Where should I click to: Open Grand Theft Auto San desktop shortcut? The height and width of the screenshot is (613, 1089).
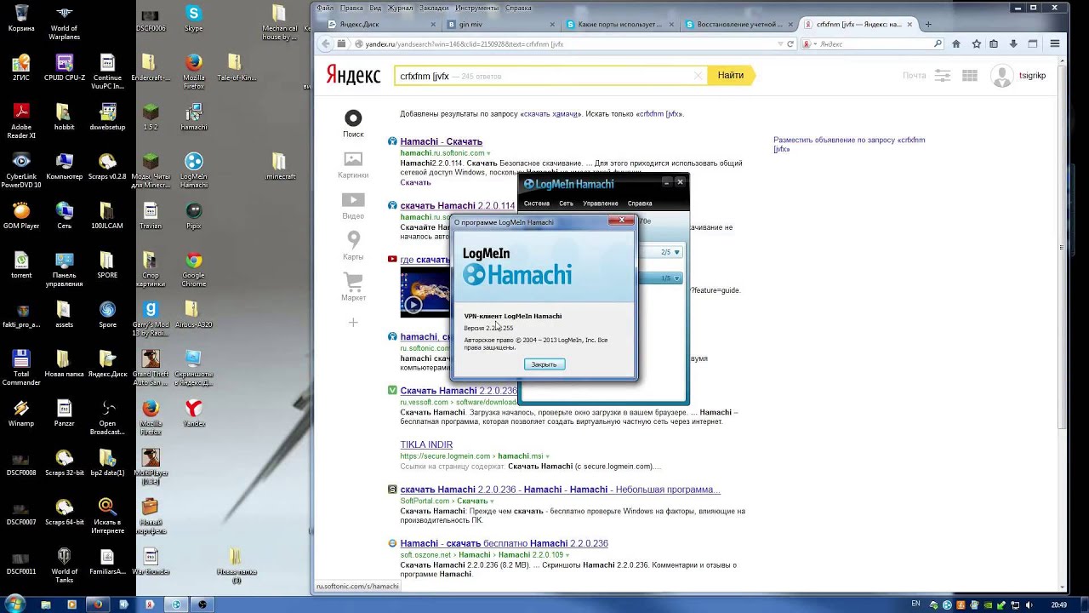point(151,368)
